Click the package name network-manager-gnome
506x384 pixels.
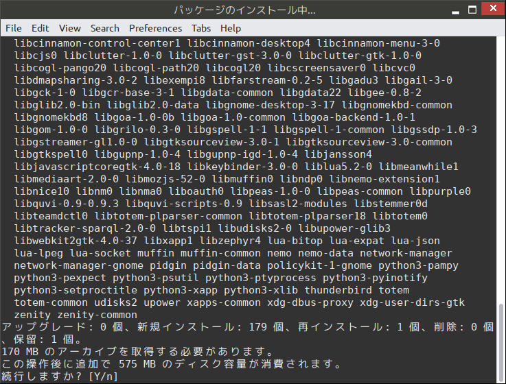click(x=78, y=265)
